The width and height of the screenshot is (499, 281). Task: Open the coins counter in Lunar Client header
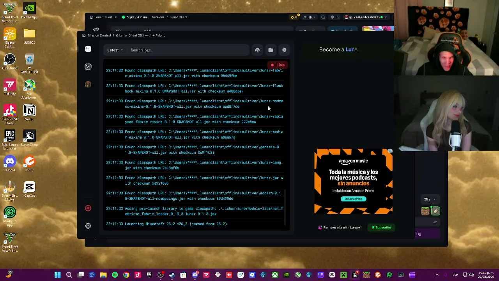click(294, 17)
